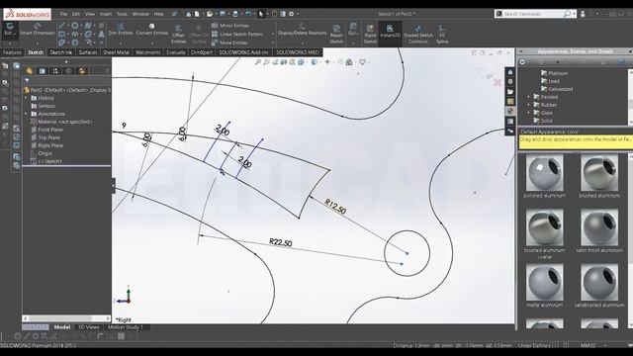Switch to the 3D Views tab
Image resolution: width=633 pixels, height=356 pixels.
(88, 327)
